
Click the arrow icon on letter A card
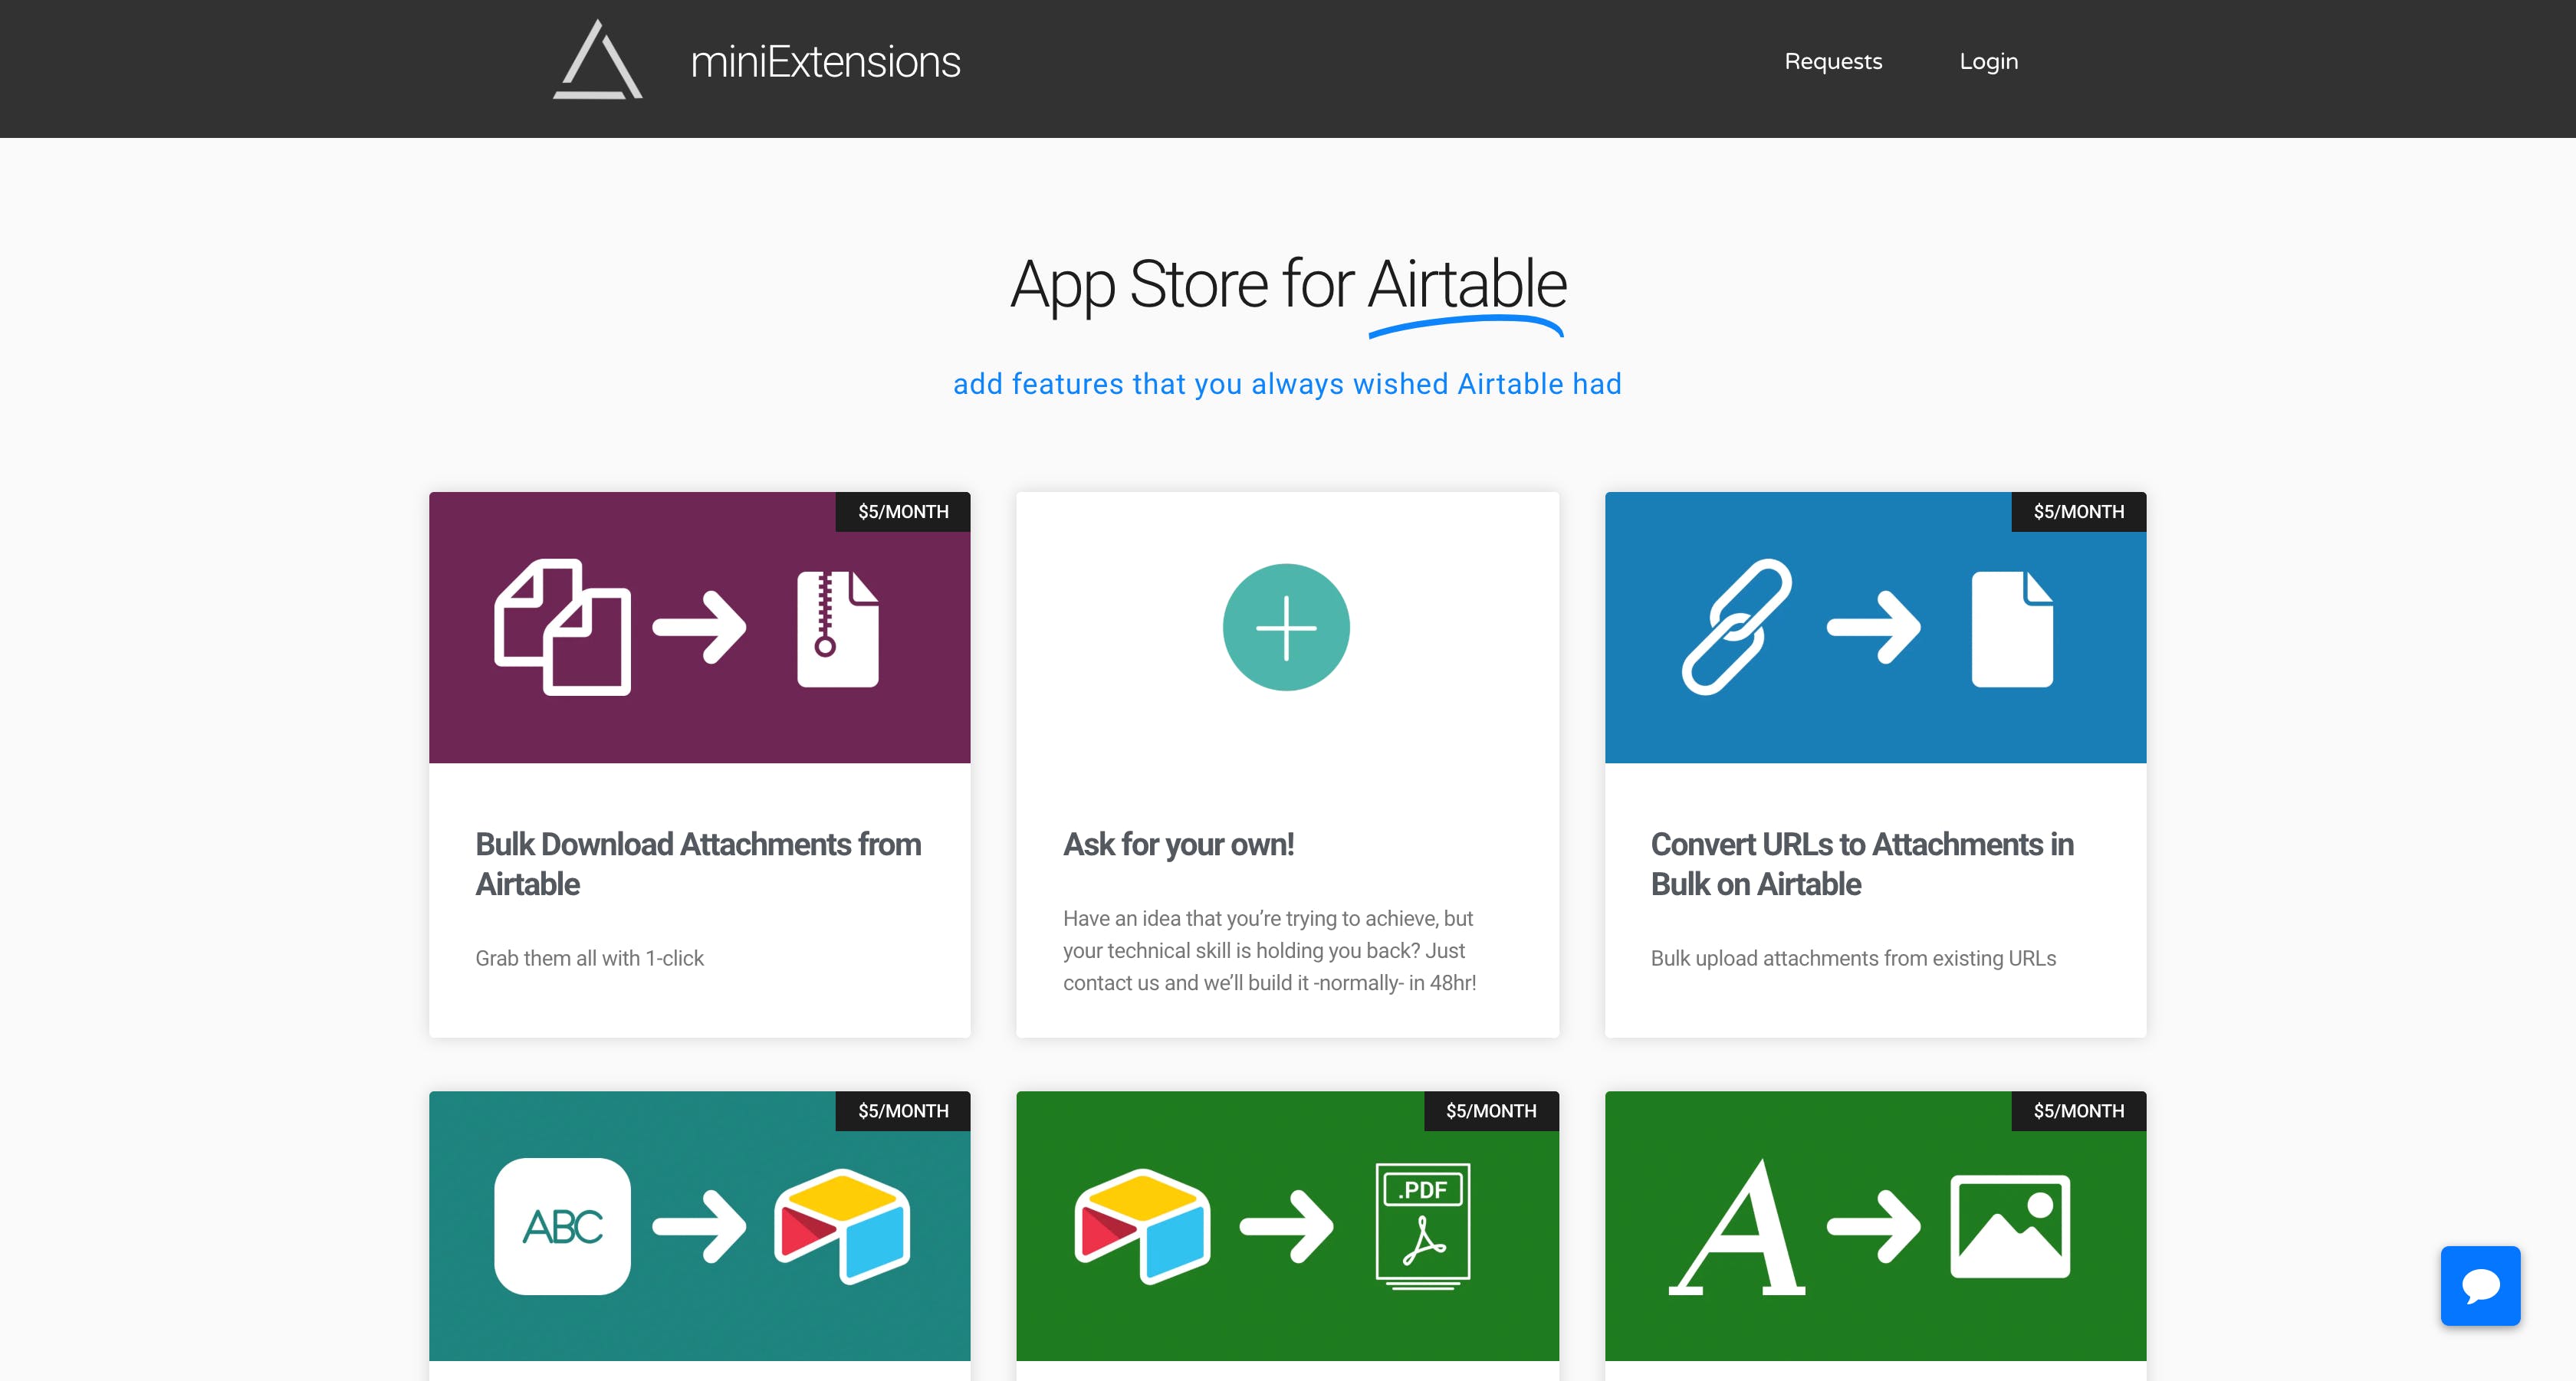[1874, 1226]
